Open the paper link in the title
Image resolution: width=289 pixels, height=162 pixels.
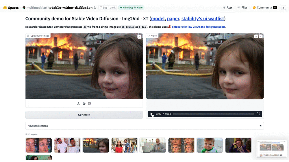173,18
